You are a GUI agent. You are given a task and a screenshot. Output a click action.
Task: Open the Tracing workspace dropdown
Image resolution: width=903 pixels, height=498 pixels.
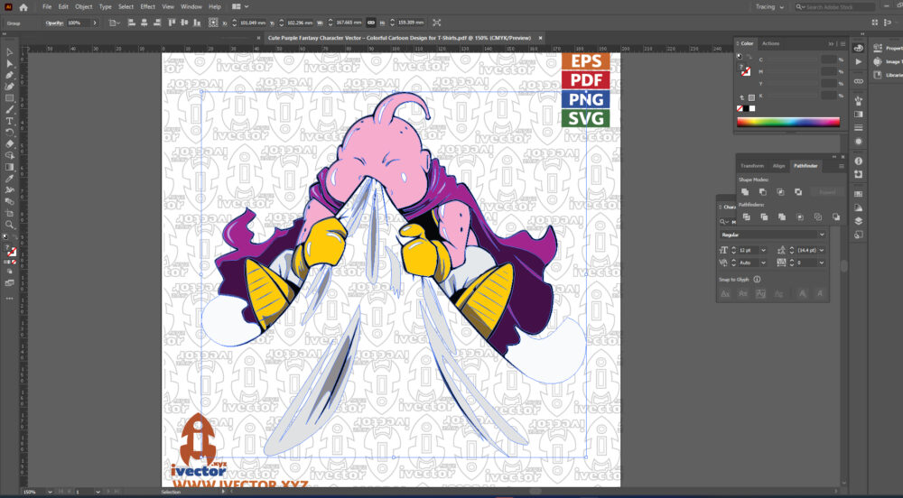tap(769, 7)
